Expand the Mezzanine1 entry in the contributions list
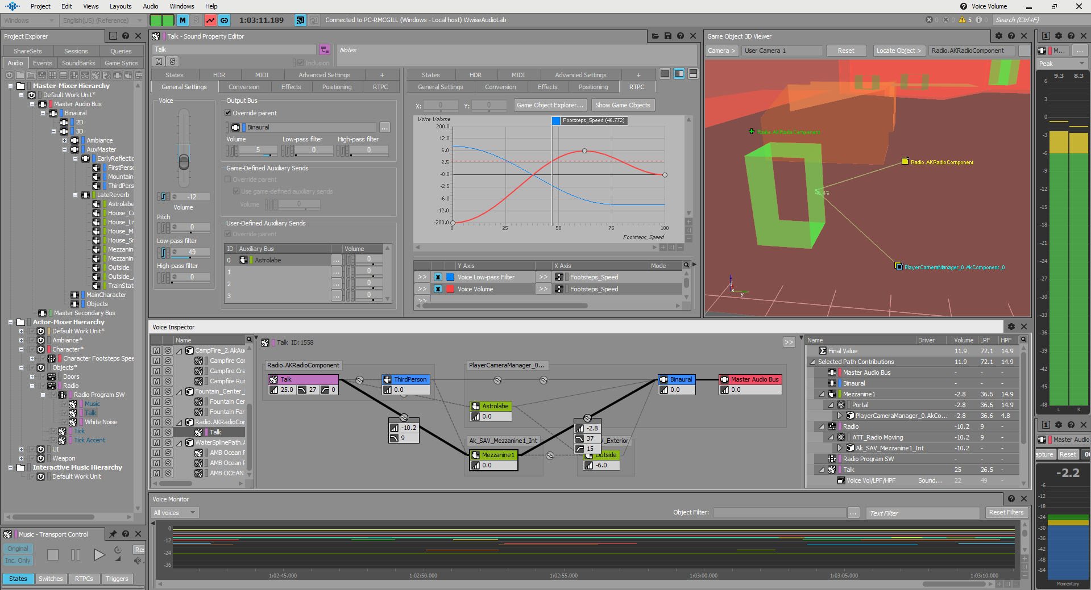The image size is (1091, 590). pos(821,394)
